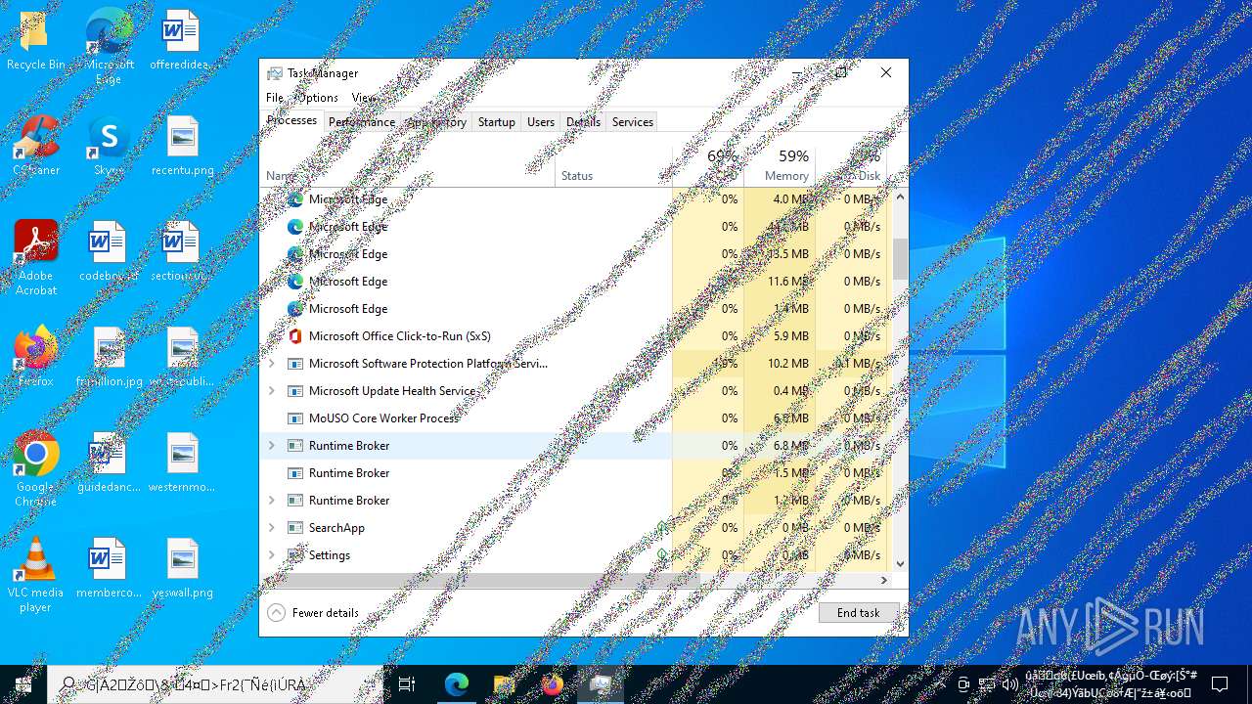The image size is (1252, 704).
Task: Open memberco Word document on desktop
Action: click(109, 568)
